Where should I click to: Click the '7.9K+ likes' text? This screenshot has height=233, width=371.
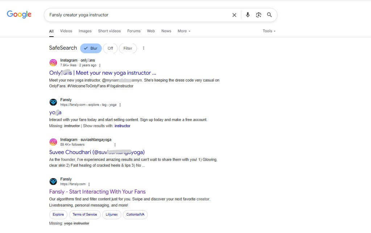pos(68,65)
